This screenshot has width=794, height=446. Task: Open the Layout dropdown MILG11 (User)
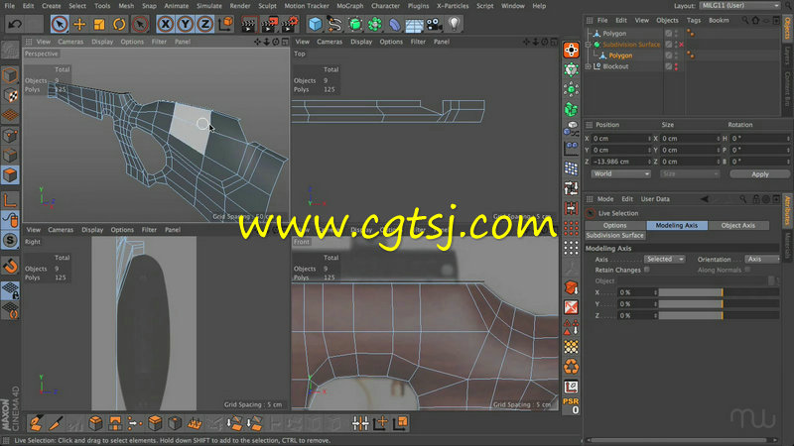[x=739, y=6]
